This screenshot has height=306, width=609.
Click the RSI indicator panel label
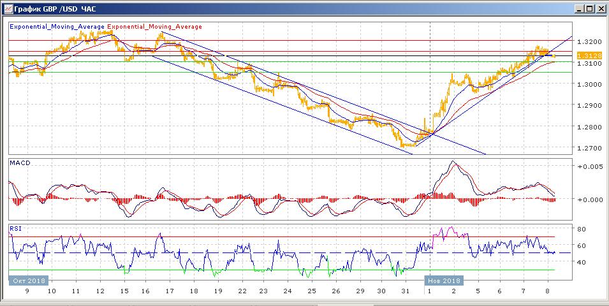(15, 228)
